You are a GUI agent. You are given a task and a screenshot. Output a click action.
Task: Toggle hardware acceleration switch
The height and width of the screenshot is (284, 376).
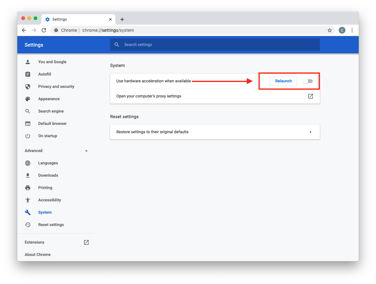[x=308, y=81]
